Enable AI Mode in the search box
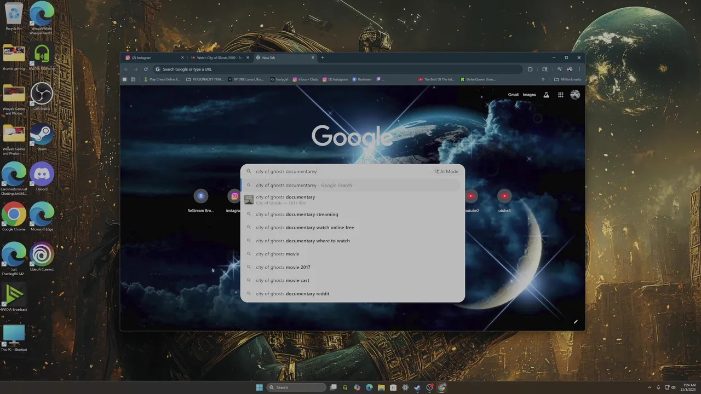The width and height of the screenshot is (701, 394). click(446, 171)
